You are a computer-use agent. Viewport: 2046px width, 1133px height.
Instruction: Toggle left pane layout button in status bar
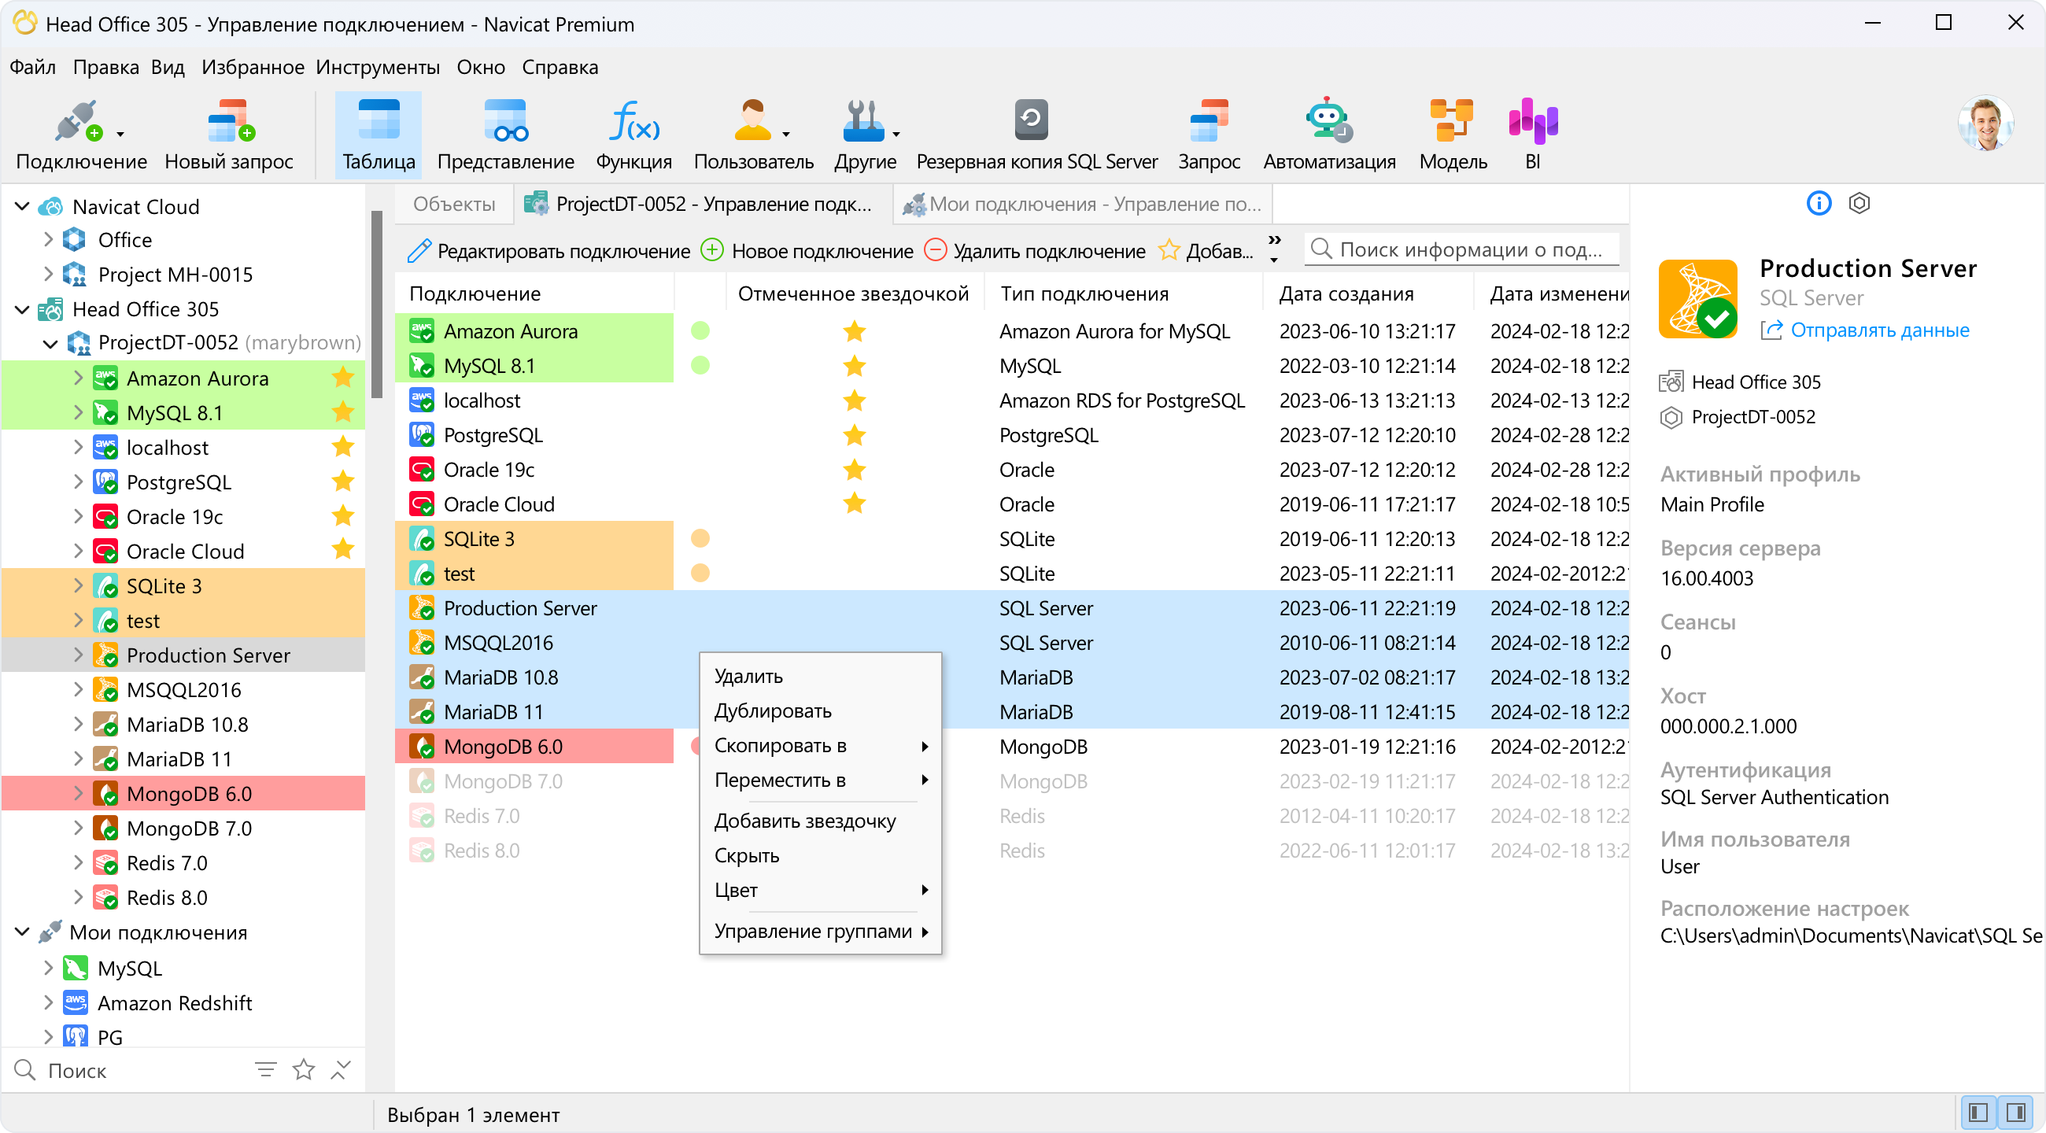1978,1114
